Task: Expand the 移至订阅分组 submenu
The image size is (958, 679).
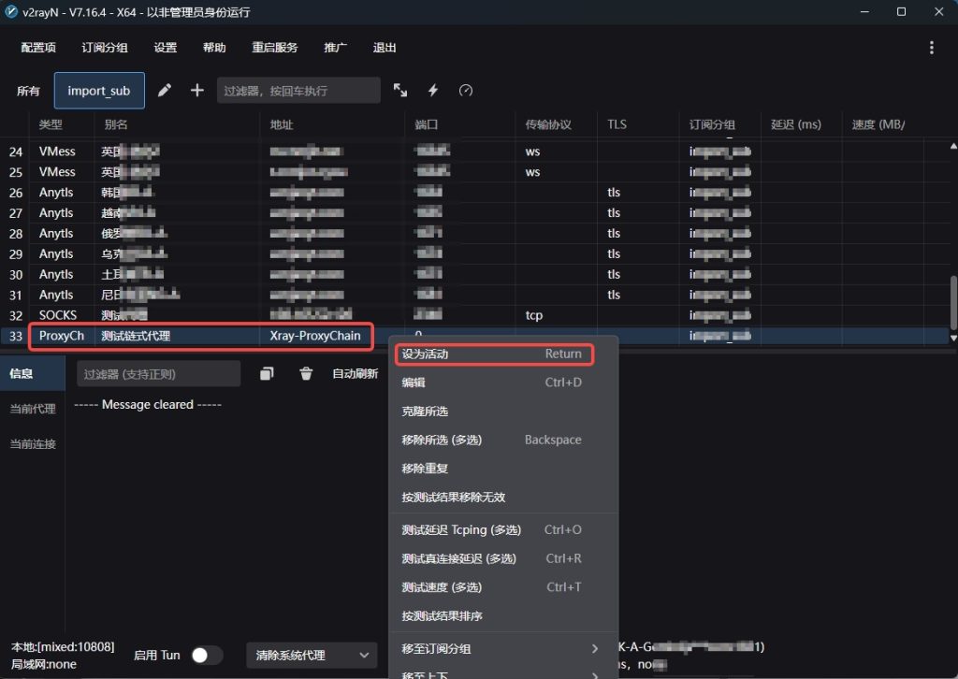Action: (502, 649)
